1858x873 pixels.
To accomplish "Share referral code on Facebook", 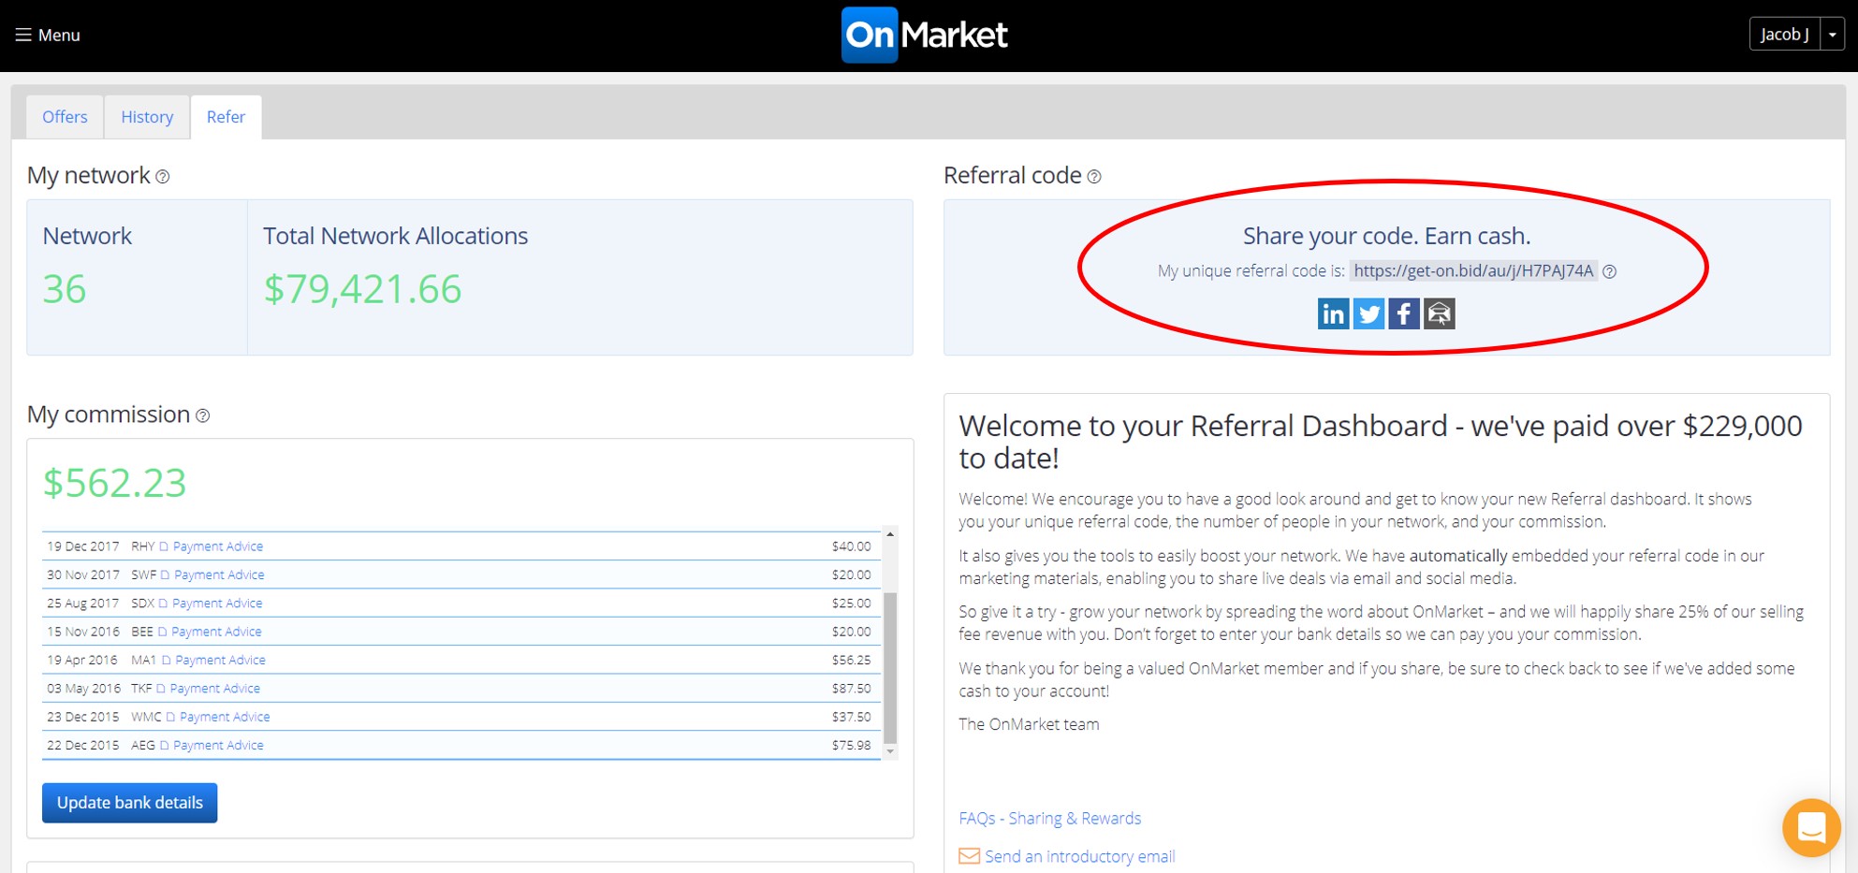I will [1404, 313].
